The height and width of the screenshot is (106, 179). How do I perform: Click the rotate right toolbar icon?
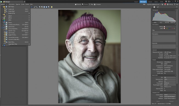(x=37, y=7)
